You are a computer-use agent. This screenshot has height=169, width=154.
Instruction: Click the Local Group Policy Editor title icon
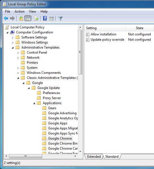[5, 4]
